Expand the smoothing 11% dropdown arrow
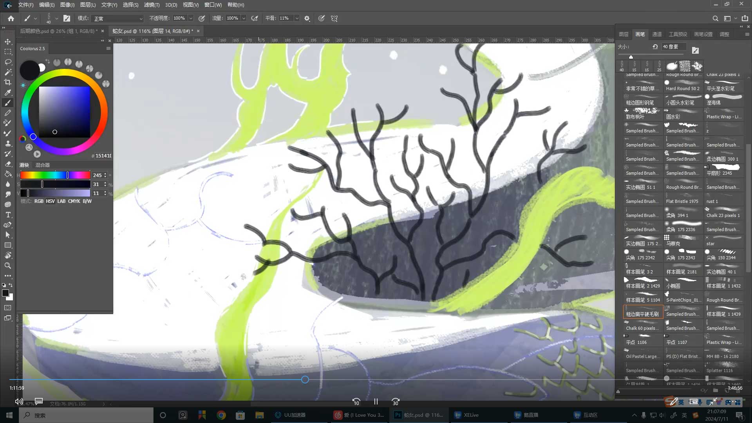The image size is (752, 423). click(297, 18)
